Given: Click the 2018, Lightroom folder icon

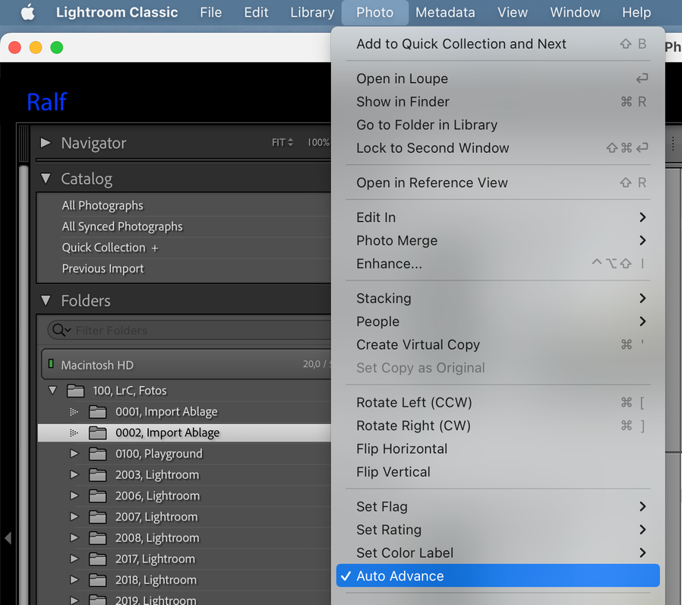Looking at the screenshot, I should pyautogui.click(x=97, y=580).
